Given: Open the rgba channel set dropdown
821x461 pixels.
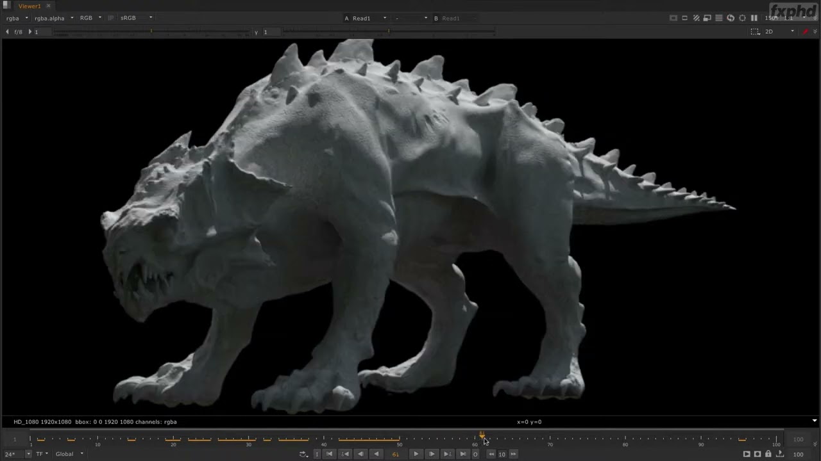Looking at the screenshot, I should [x=17, y=18].
